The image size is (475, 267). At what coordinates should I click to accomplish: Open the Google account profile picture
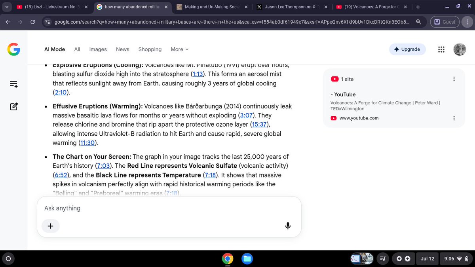coord(460,49)
